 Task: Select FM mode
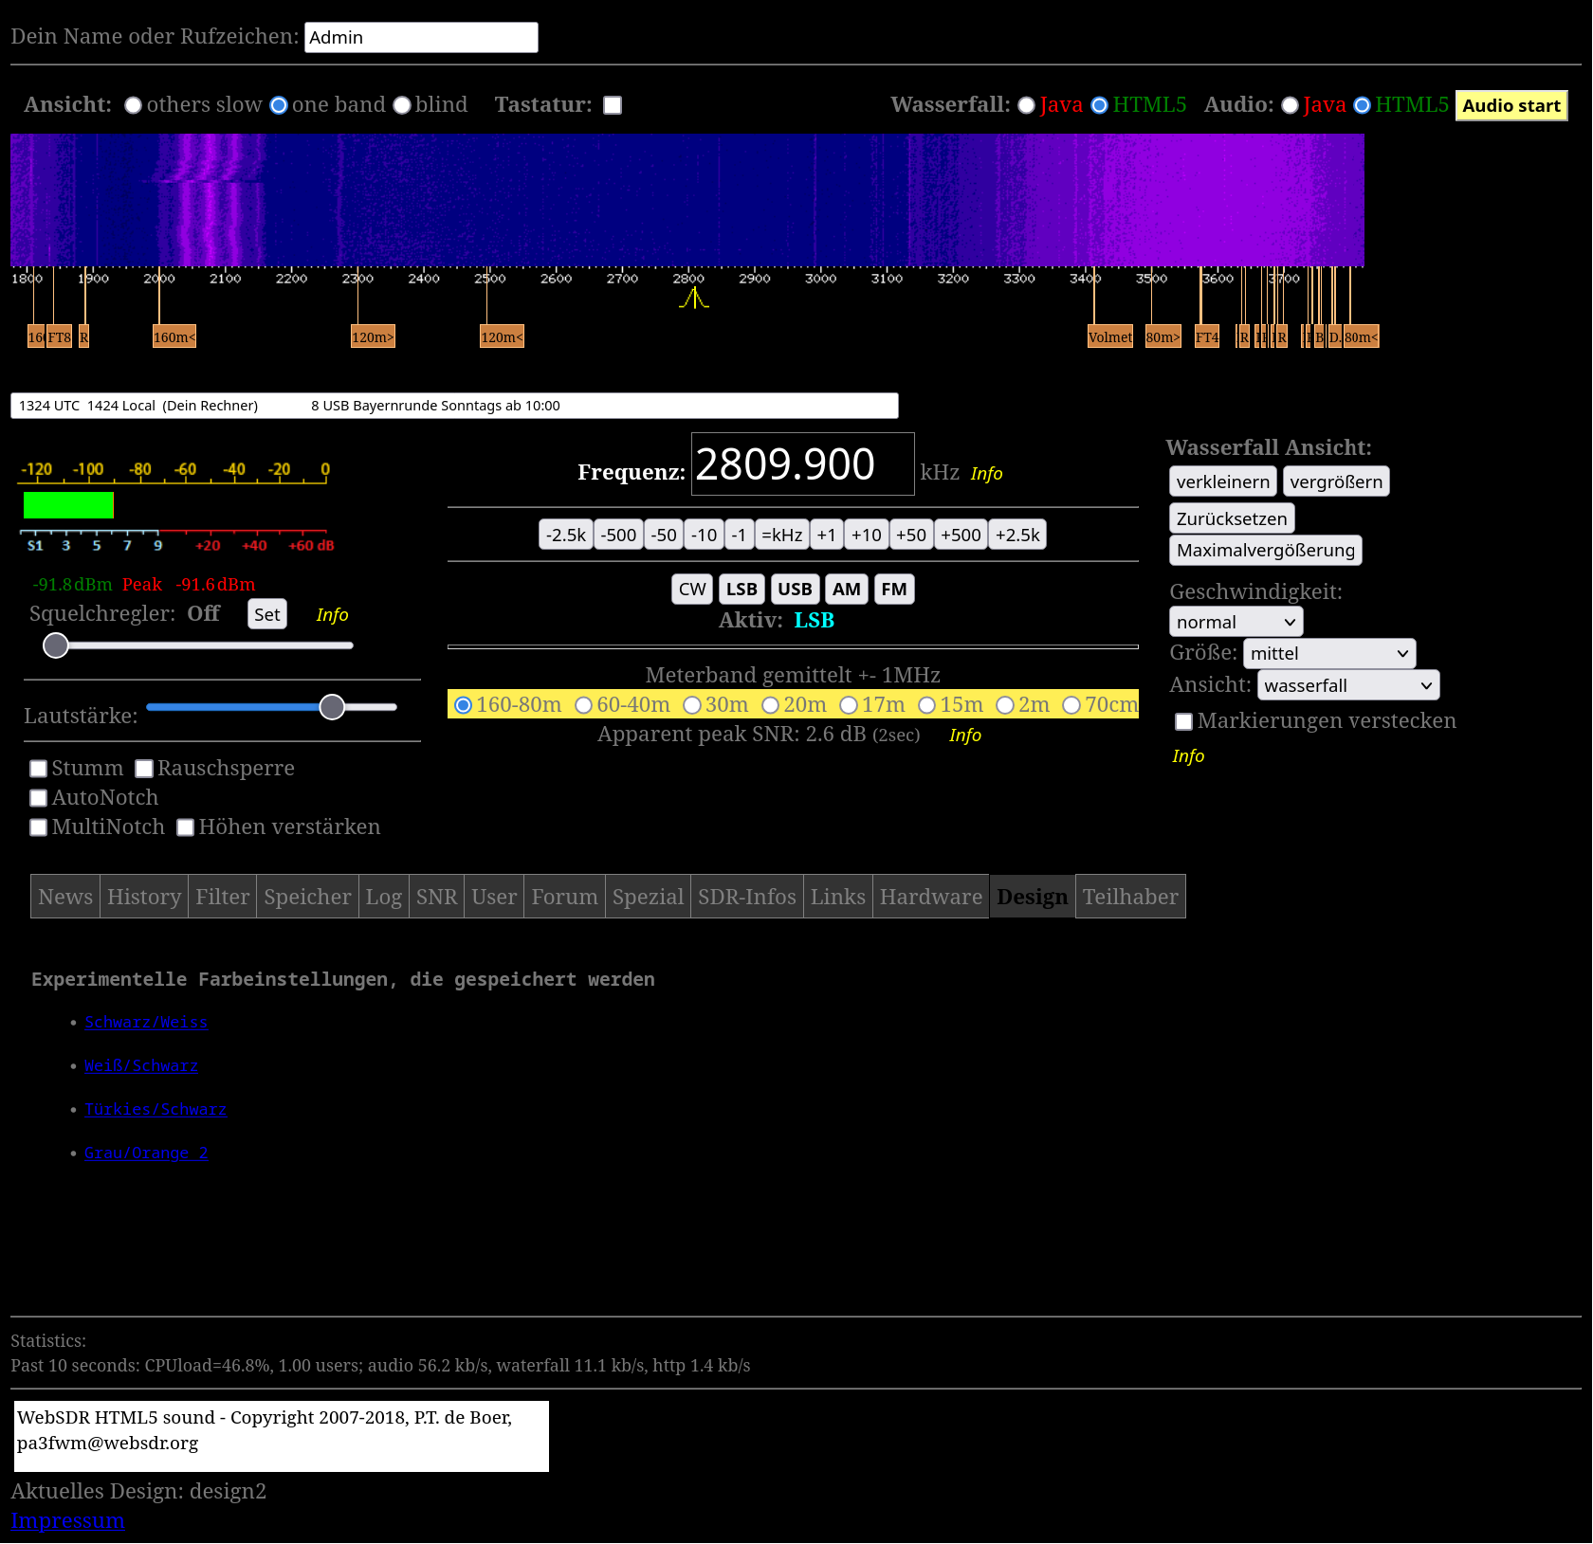pos(894,589)
